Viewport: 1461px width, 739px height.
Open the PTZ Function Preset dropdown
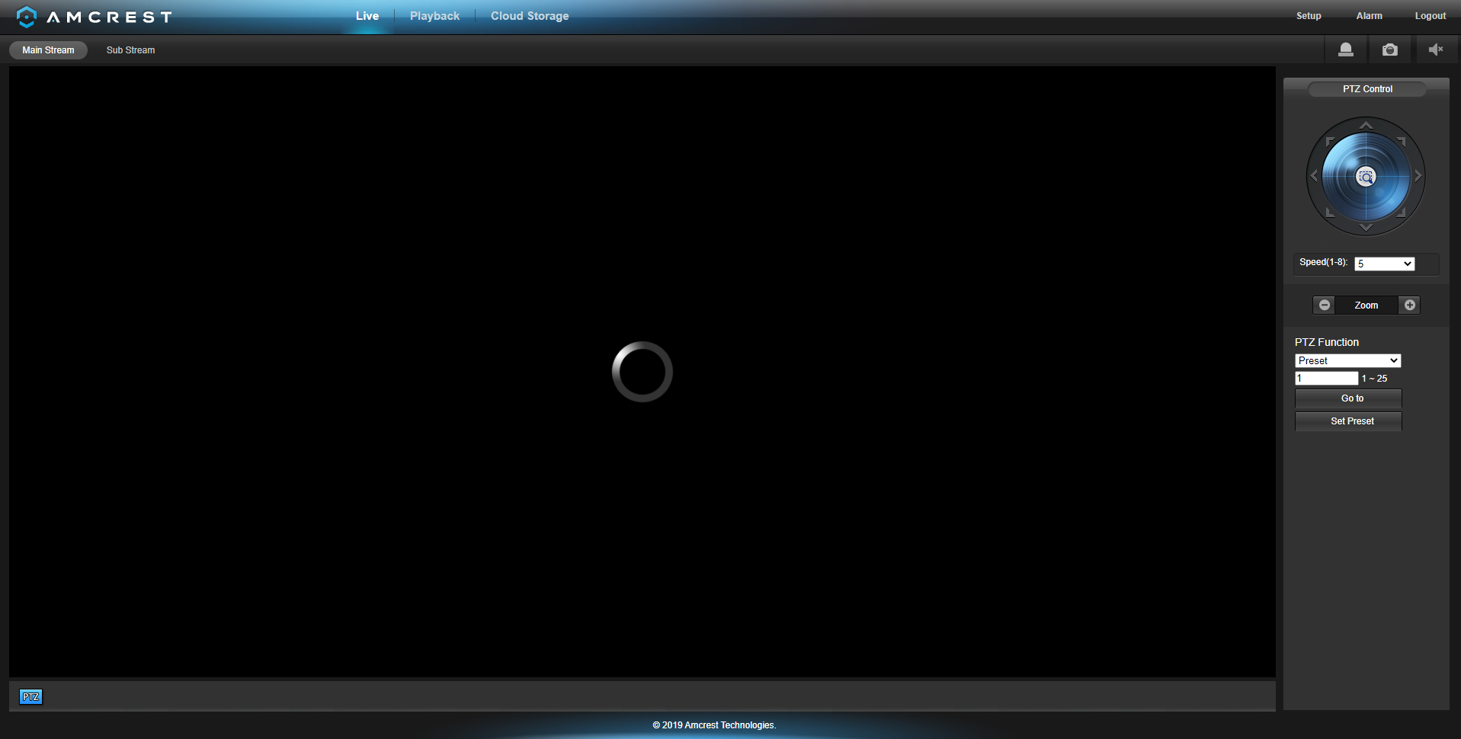click(1347, 360)
